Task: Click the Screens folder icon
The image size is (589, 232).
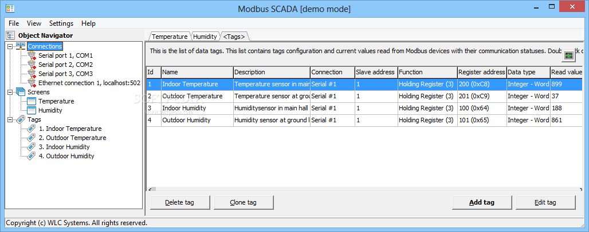Action: point(21,92)
